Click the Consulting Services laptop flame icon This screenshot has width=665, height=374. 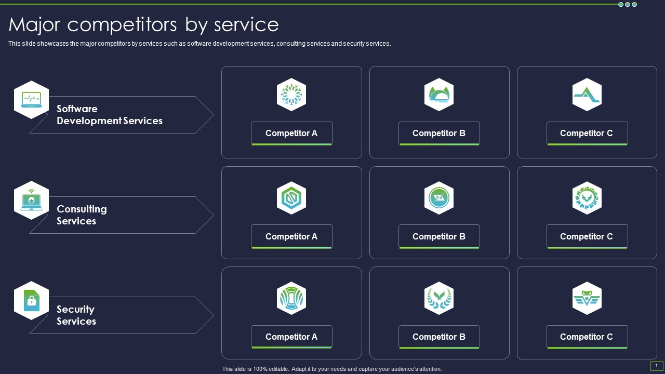31,201
